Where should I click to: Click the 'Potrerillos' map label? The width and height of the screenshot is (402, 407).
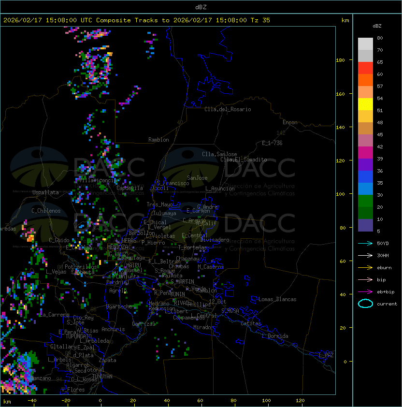point(81,267)
